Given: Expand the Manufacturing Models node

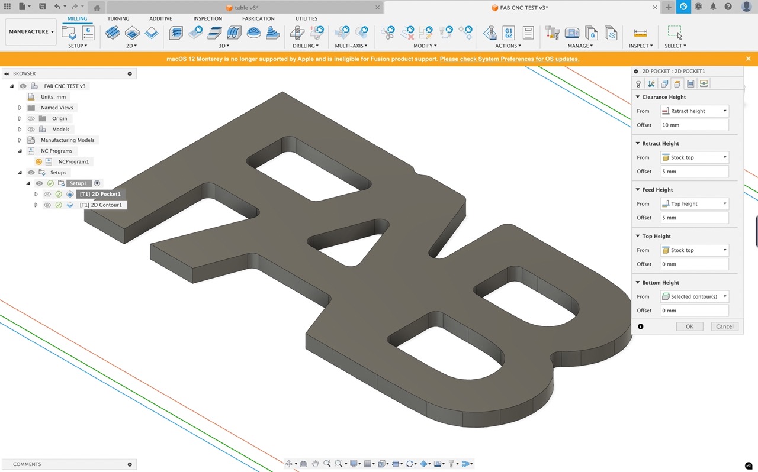Looking at the screenshot, I should [20, 140].
